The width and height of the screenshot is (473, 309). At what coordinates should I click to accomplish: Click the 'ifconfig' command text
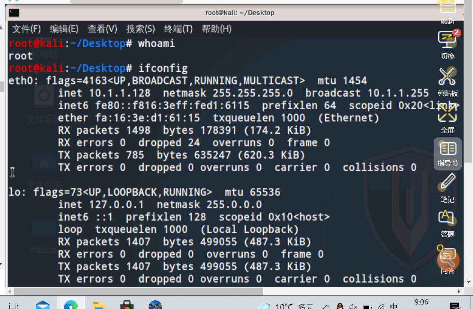[x=163, y=68]
